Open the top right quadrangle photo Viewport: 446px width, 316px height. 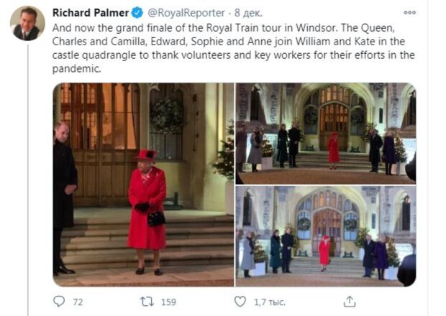[x=326, y=134]
